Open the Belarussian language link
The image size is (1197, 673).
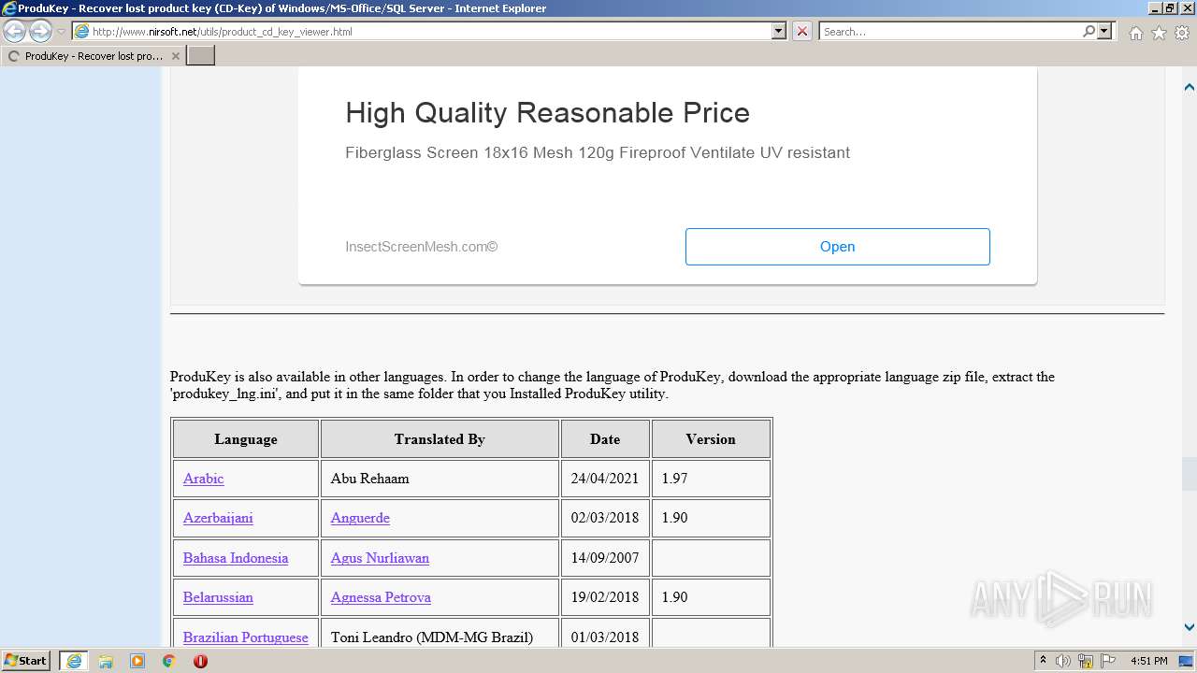pyautogui.click(x=218, y=597)
